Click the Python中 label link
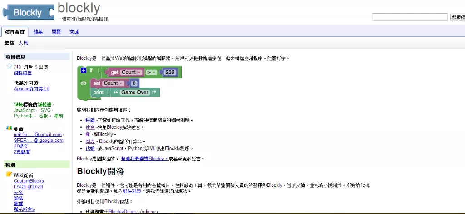 (23, 116)
